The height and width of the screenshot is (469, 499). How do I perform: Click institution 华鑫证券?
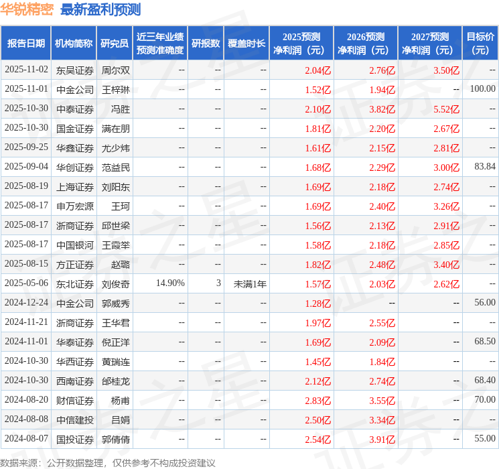pos(75,148)
